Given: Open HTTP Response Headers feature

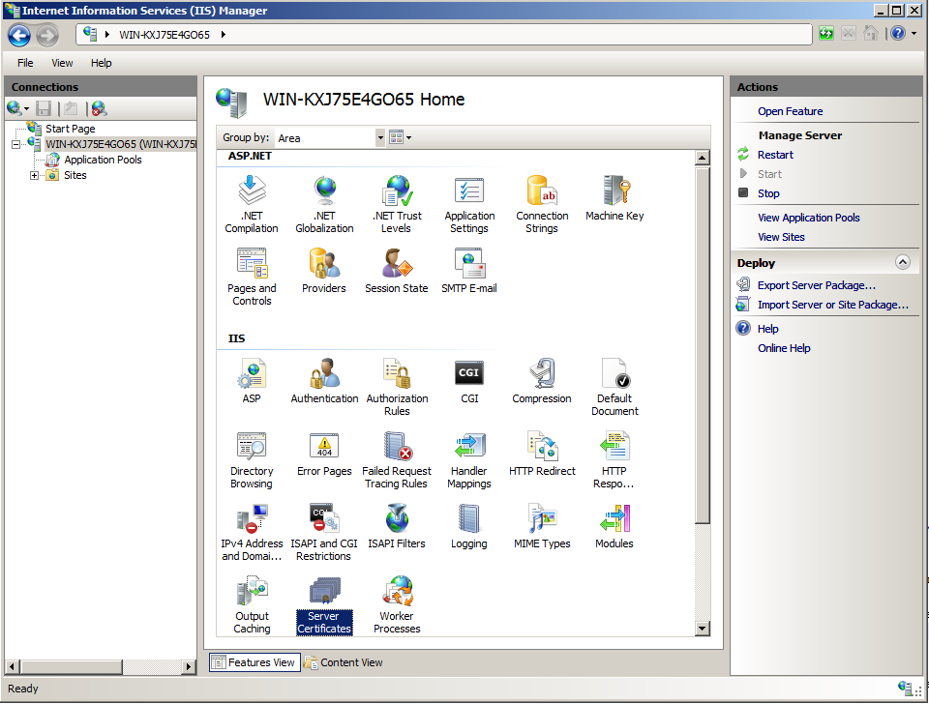Looking at the screenshot, I should [x=614, y=460].
